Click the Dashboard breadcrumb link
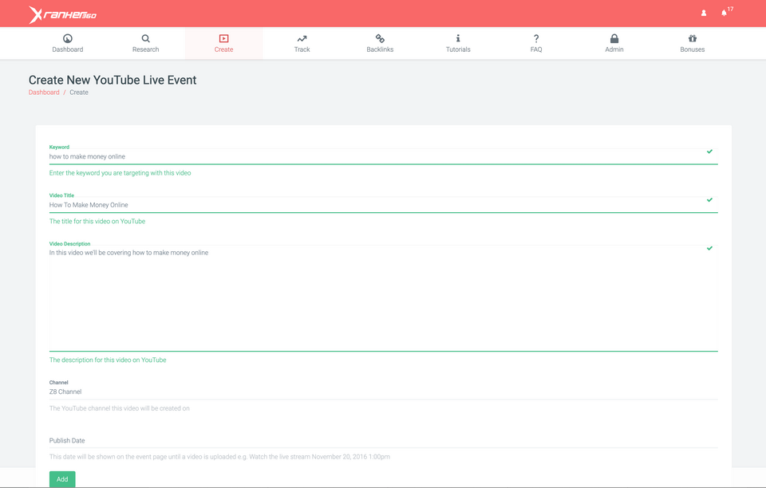 pos(44,92)
